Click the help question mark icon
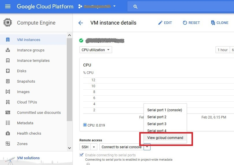The height and width of the screenshot is (165, 234). [x=88, y=164]
